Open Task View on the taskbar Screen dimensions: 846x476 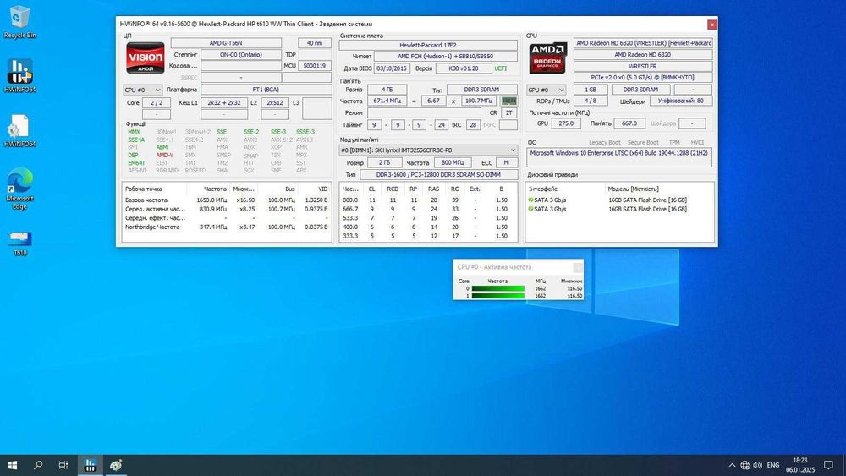(63, 465)
